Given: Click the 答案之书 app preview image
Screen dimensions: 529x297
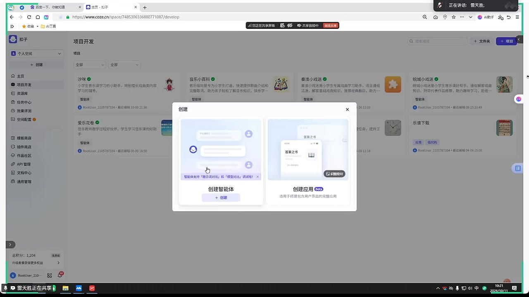Looking at the screenshot, I should [308, 150].
